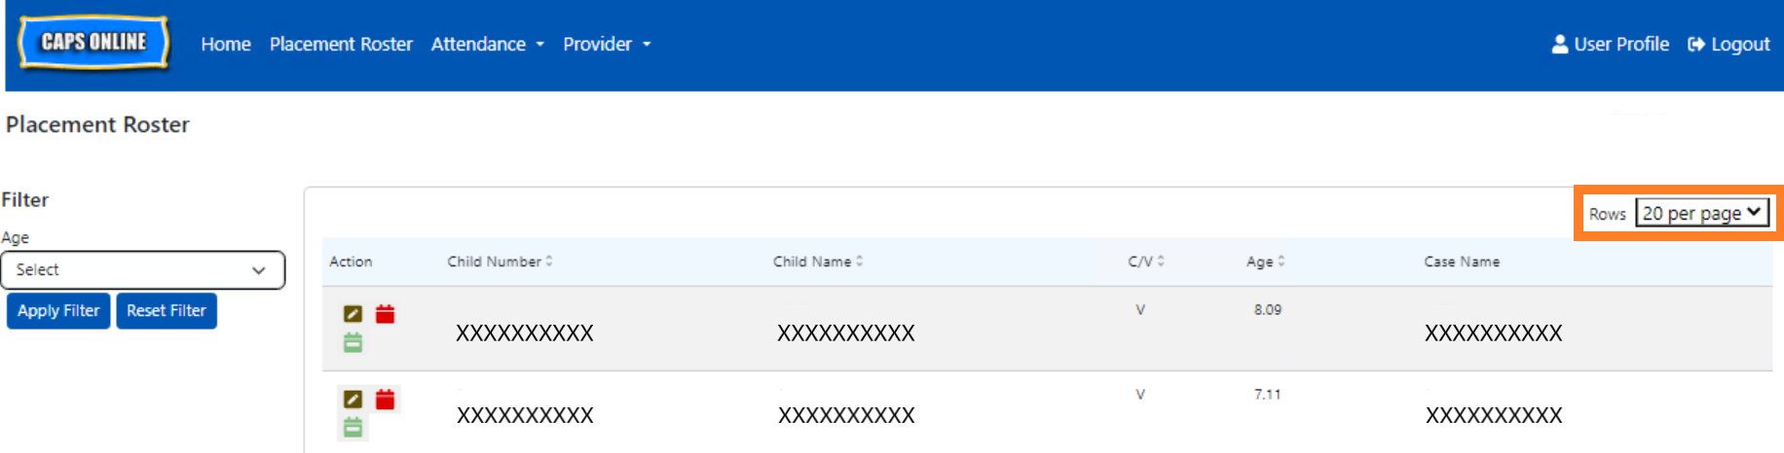The image size is (1784, 453).
Task: Click the green calendar icon in second row
Action: coord(353,427)
